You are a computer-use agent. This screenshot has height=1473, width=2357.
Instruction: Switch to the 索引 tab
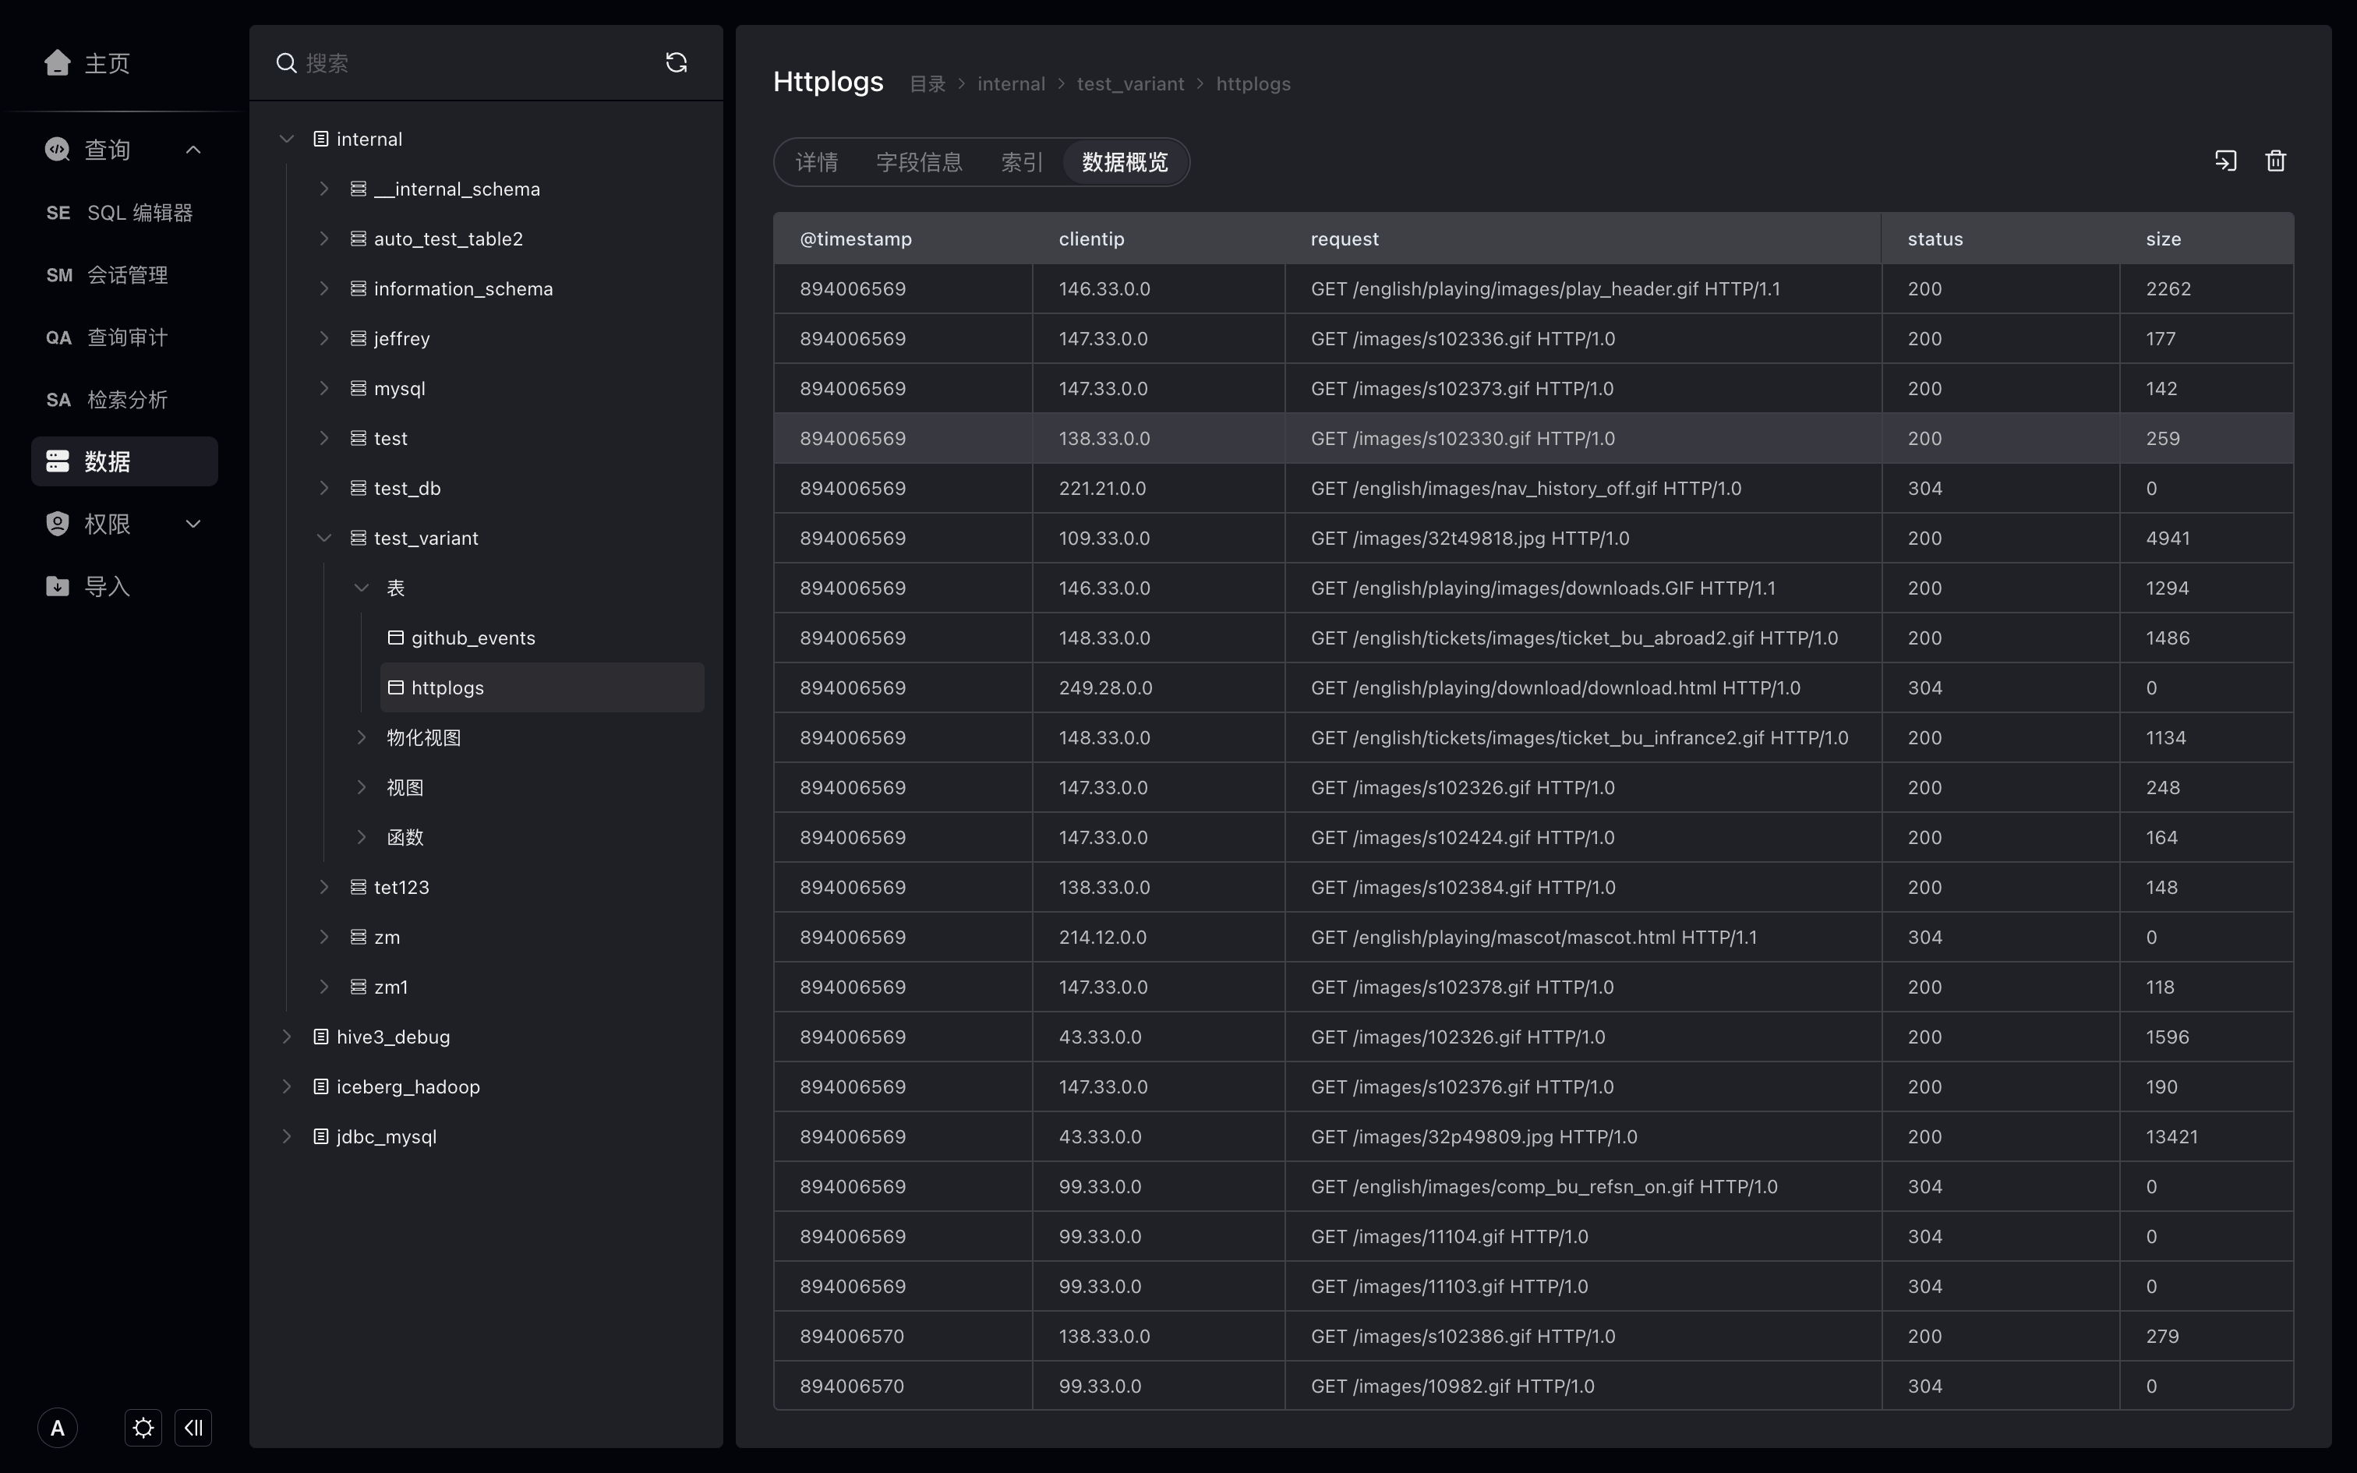tap(1022, 162)
